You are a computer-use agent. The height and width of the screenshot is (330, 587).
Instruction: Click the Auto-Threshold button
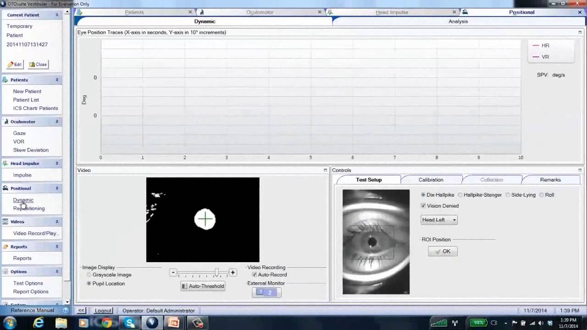click(203, 286)
